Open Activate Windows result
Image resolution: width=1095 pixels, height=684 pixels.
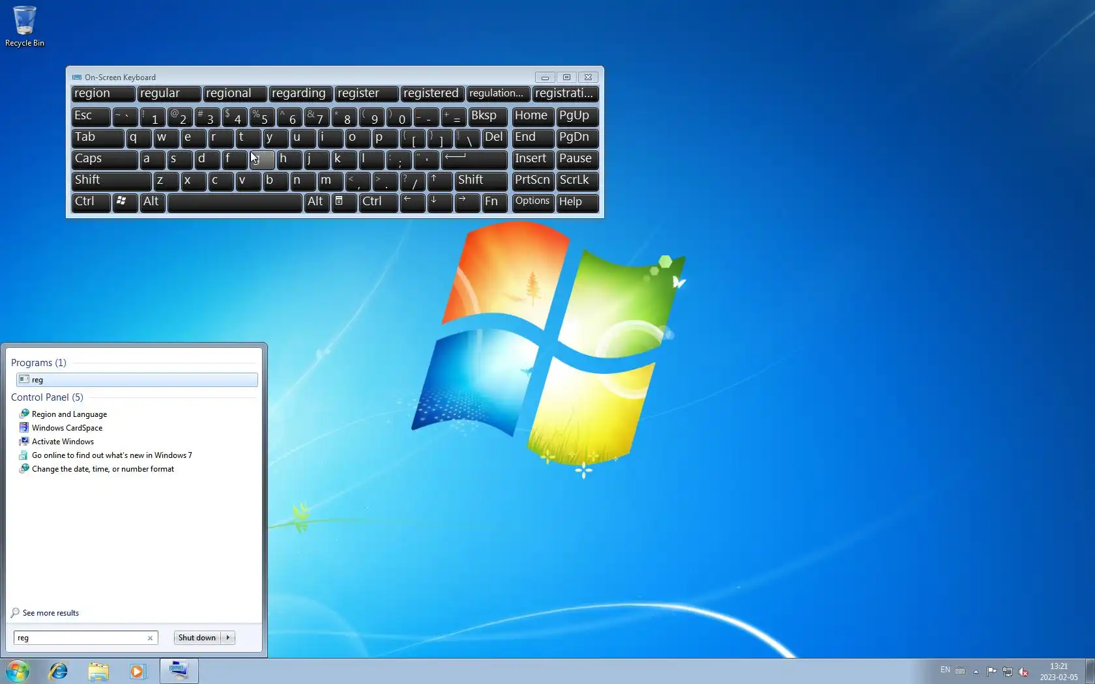[63, 442]
